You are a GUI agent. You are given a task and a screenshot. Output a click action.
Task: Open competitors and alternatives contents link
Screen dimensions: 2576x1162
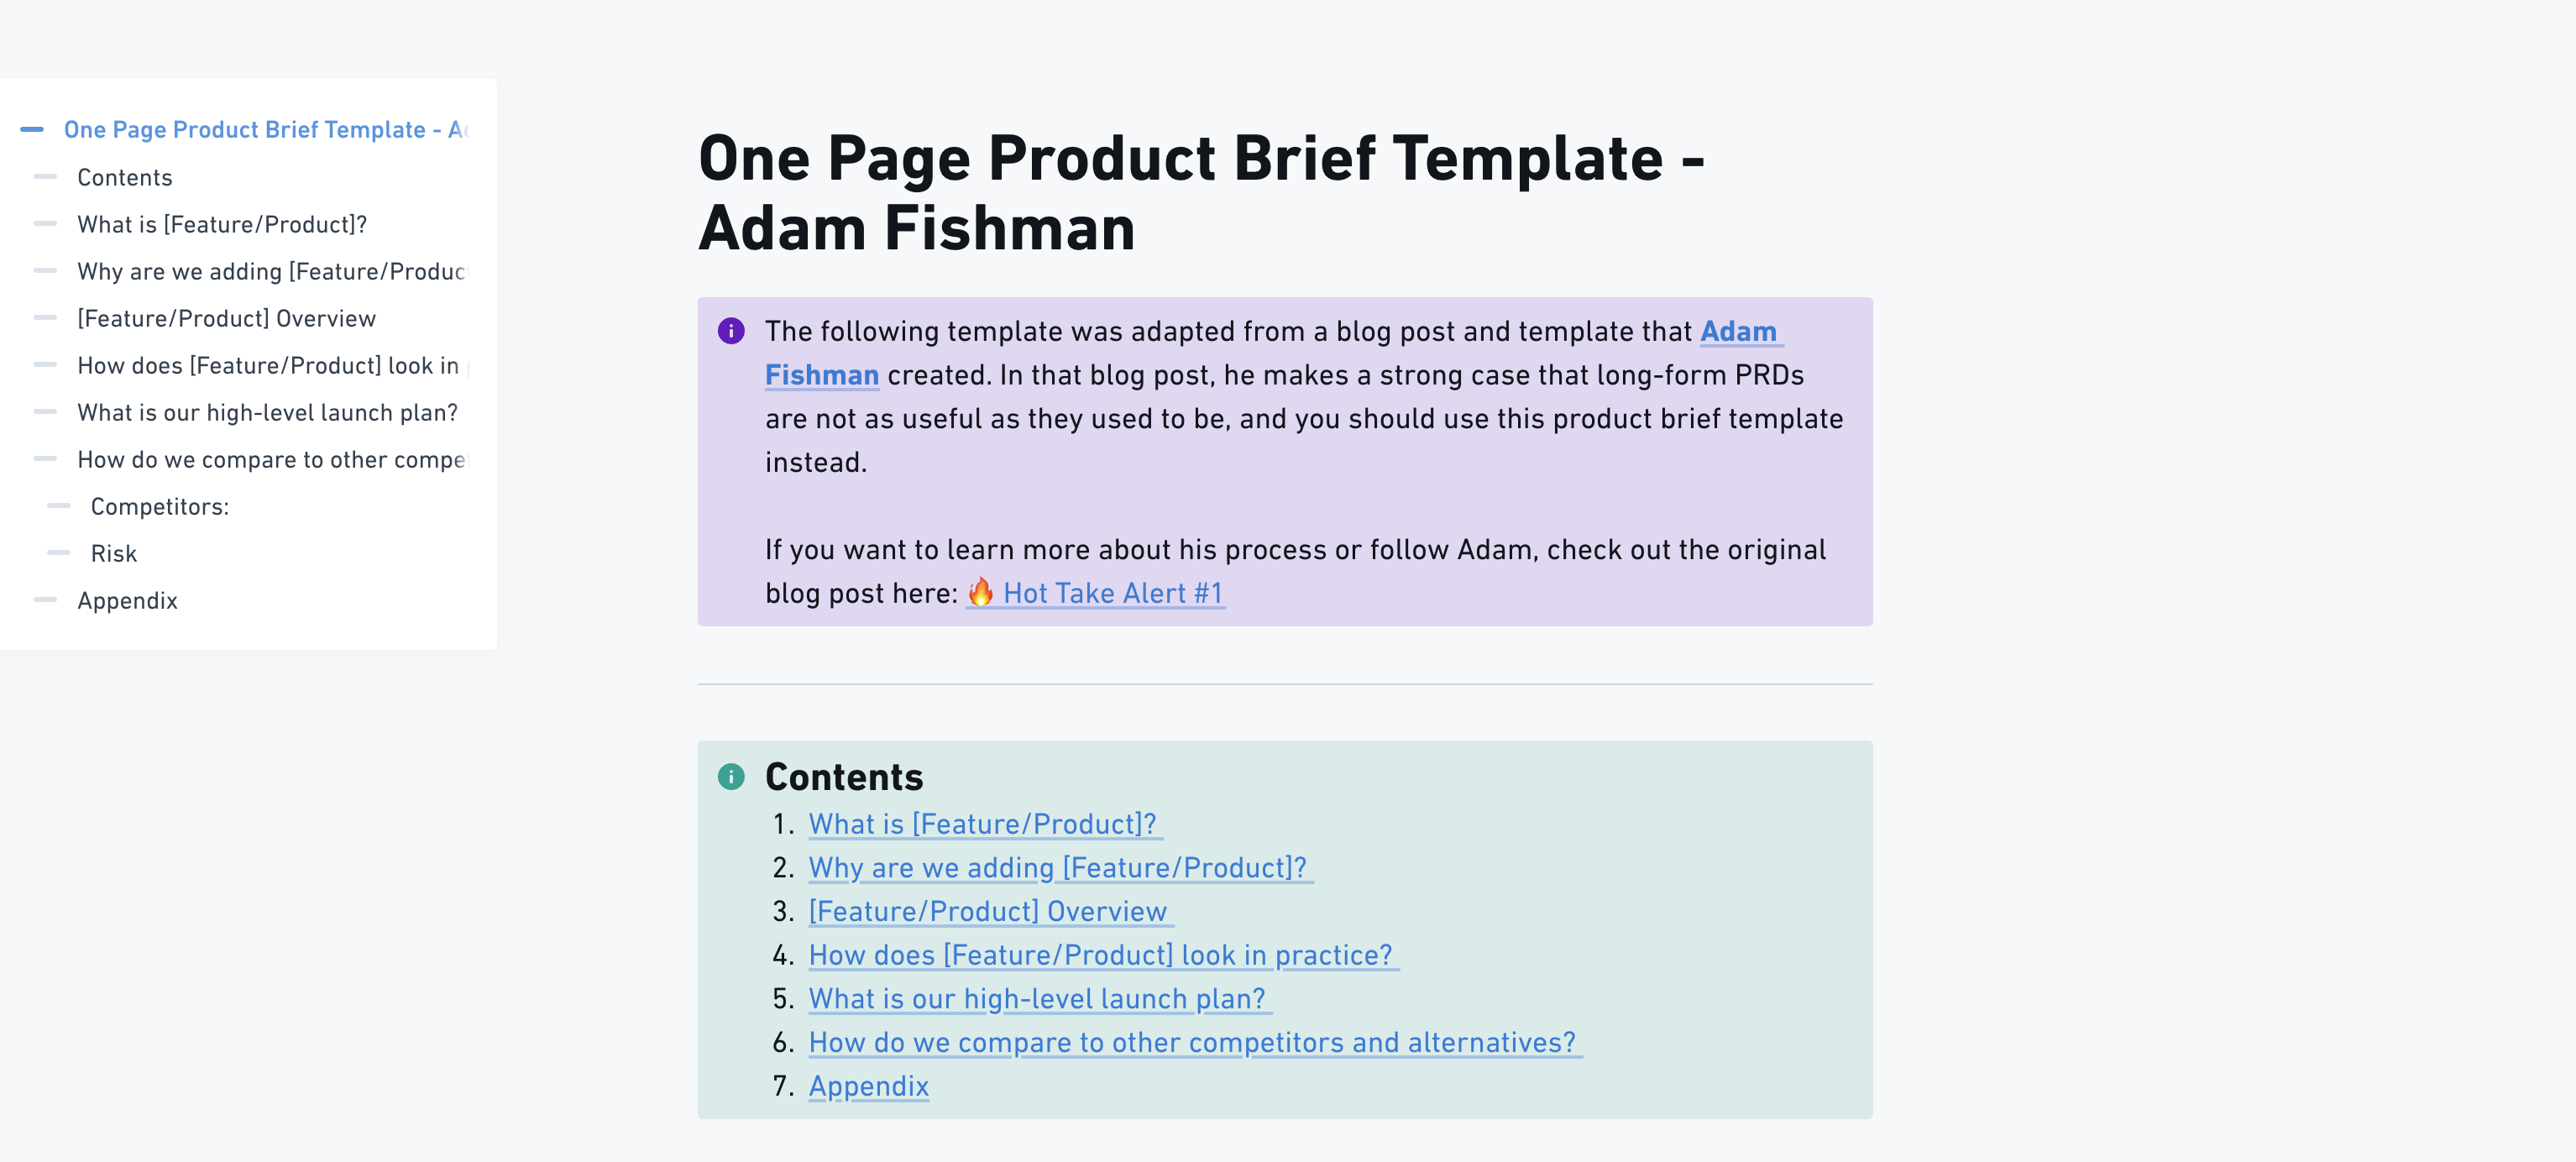[1192, 1042]
